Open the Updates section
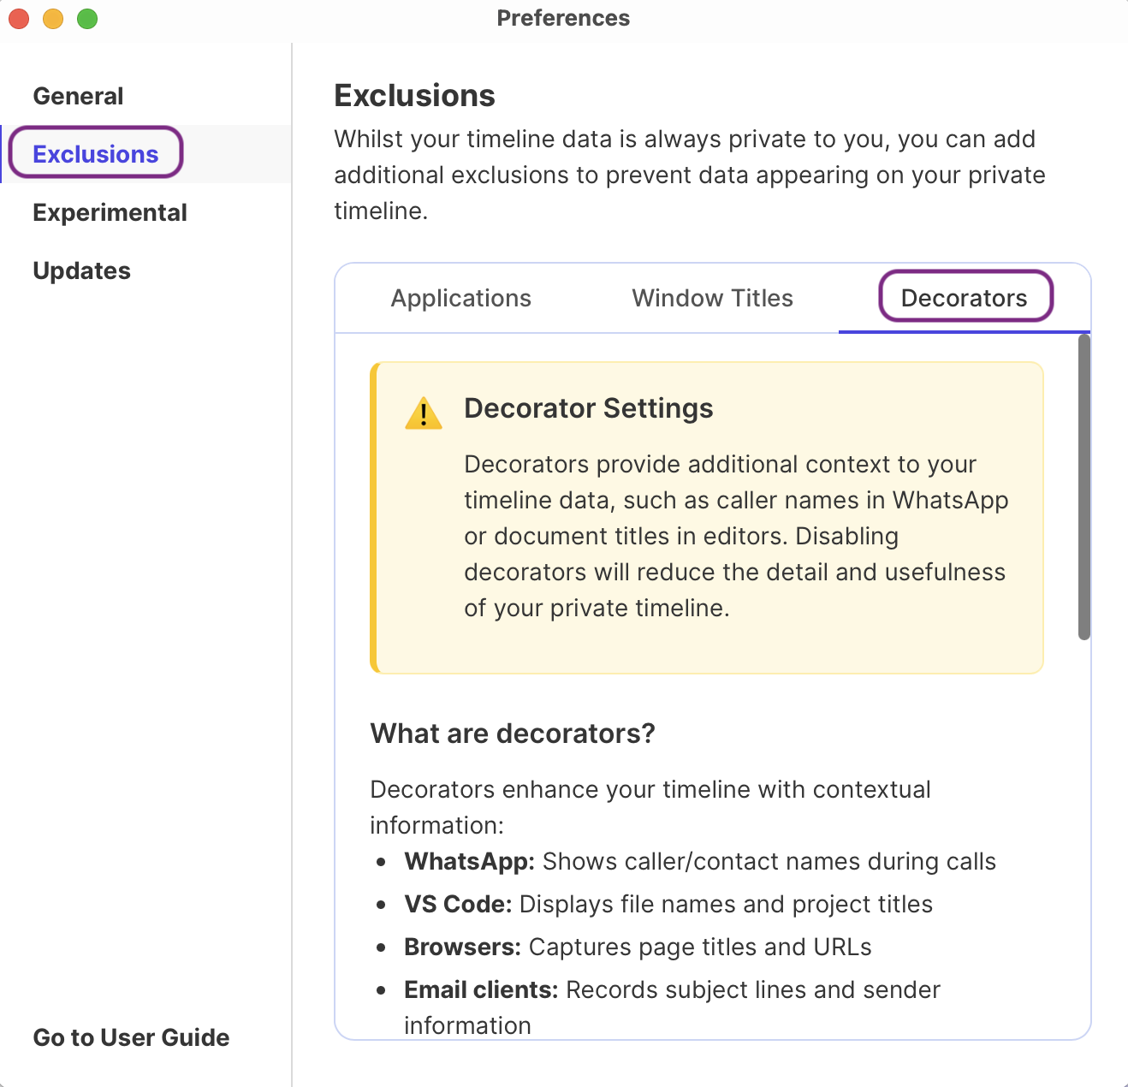This screenshot has height=1087, width=1128. [81, 270]
